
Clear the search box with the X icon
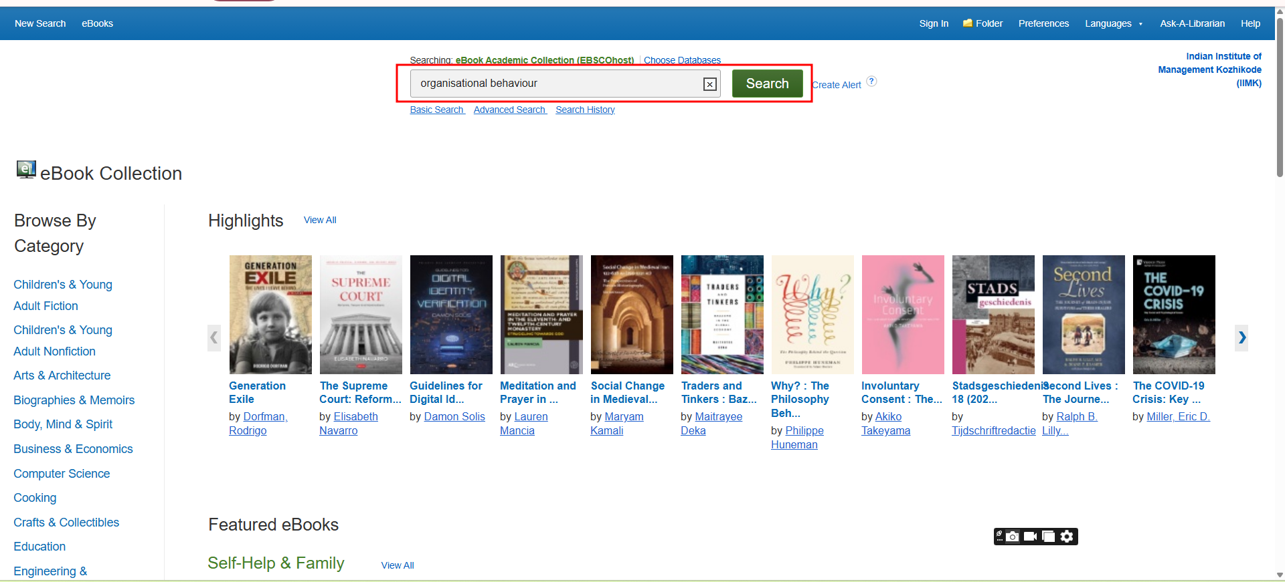point(709,84)
